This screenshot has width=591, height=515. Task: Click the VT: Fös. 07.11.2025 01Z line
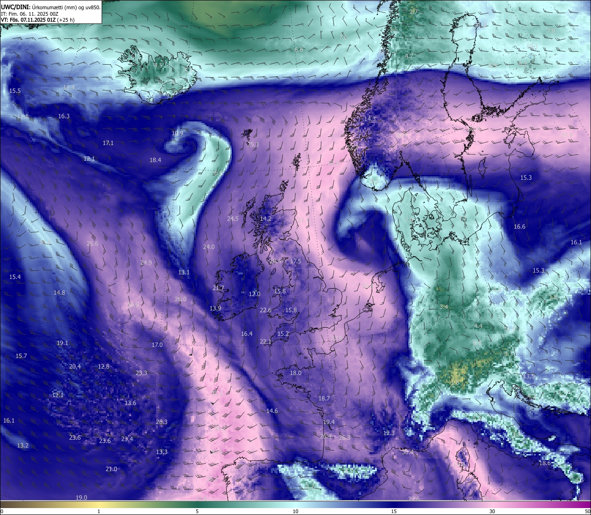[x=39, y=20]
